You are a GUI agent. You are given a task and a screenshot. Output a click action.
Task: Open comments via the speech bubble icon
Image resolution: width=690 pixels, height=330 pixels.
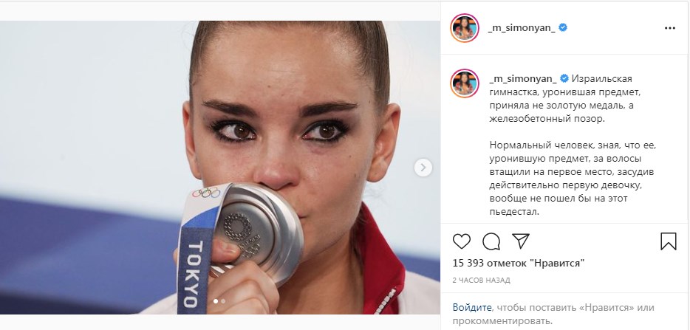click(491, 241)
